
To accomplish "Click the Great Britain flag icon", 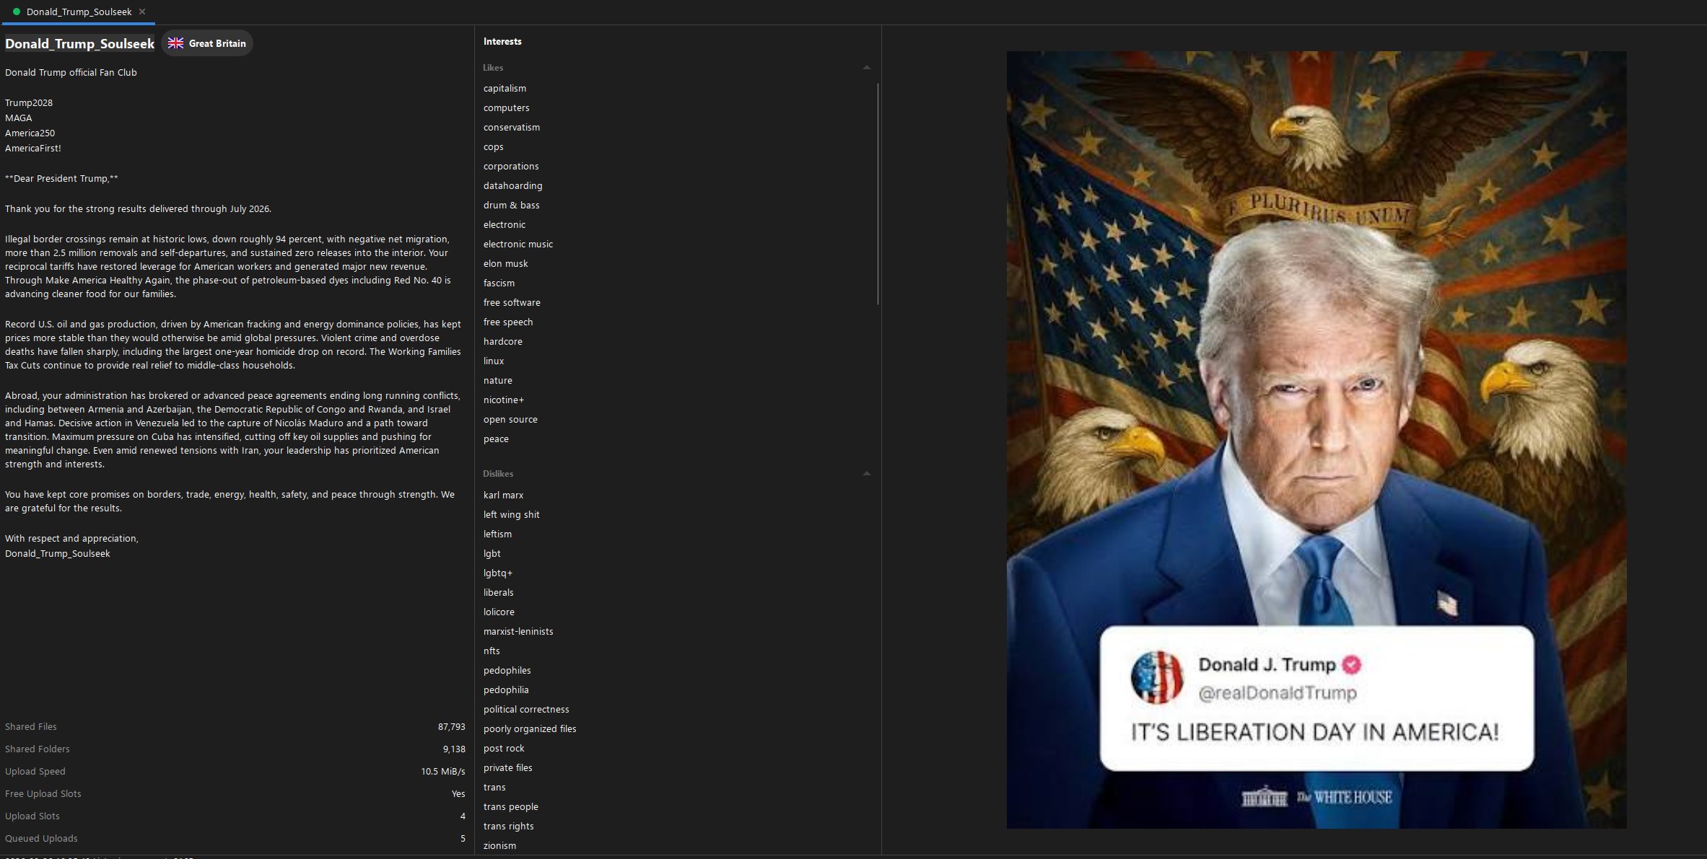I will (175, 43).
